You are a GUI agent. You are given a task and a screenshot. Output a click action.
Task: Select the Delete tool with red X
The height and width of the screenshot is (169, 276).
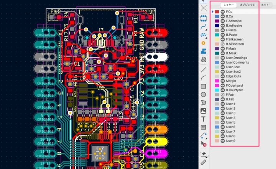[x=204, y=144]
